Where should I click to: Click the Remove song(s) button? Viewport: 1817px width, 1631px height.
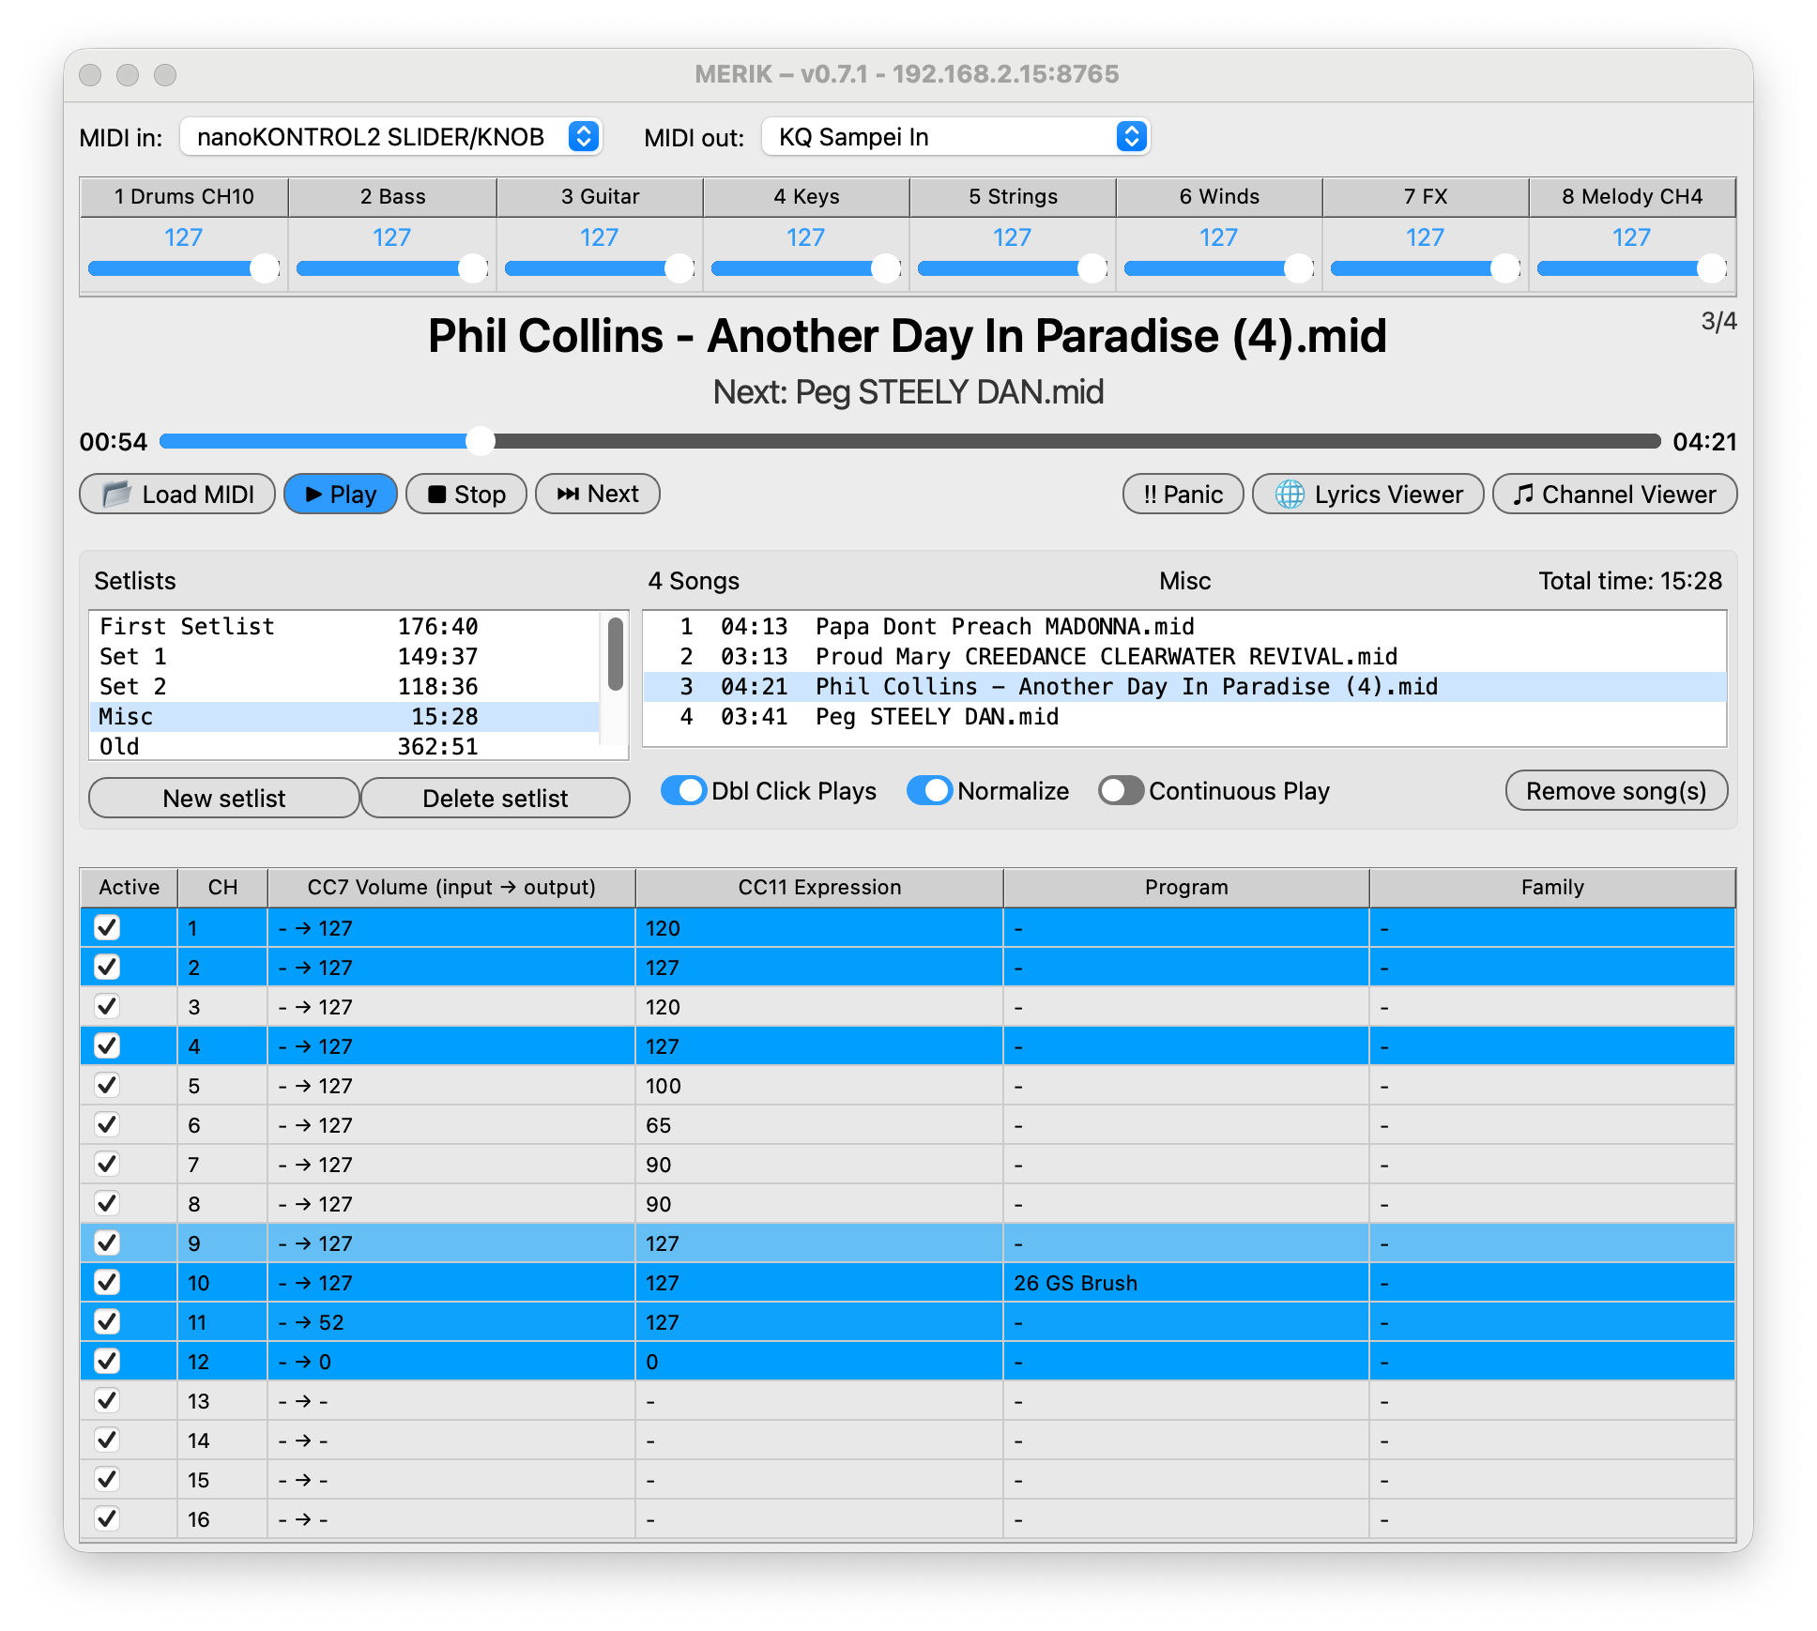pyautogui.click(x=1616, y=791)
